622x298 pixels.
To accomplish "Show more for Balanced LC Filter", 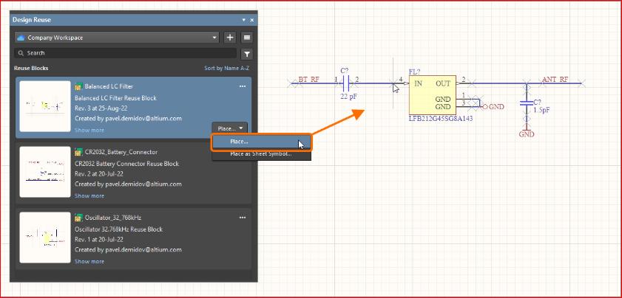I will point(89,131).
